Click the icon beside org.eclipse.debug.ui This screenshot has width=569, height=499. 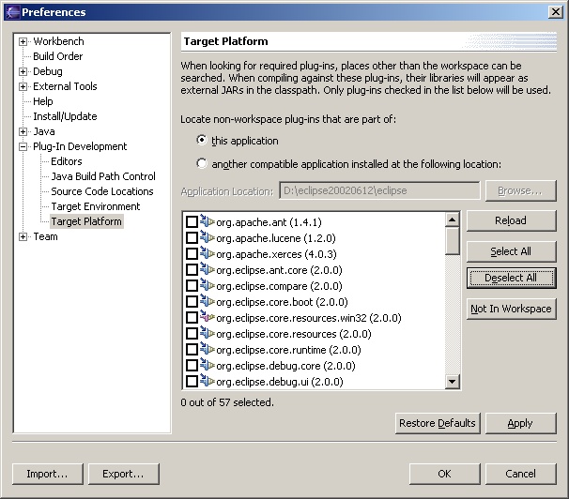(x=208, y=382)
